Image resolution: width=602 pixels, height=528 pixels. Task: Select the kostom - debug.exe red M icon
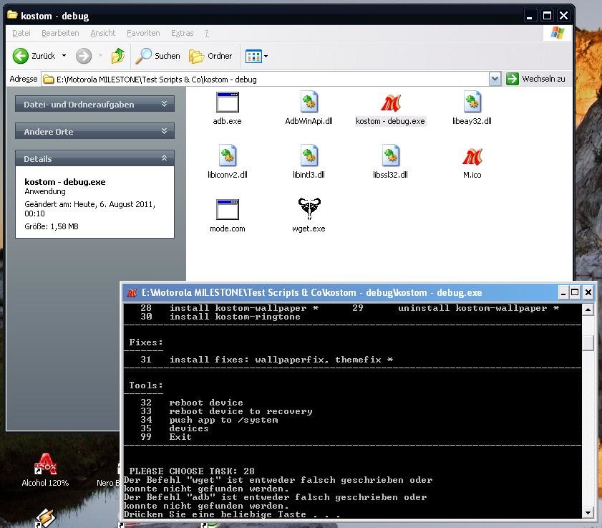(x=390, y=103)
